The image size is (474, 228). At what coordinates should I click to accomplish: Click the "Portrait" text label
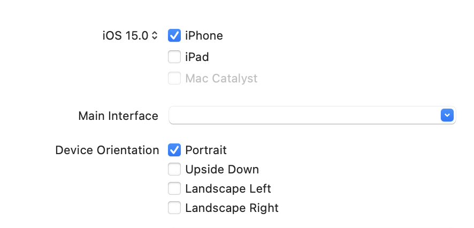206,150
